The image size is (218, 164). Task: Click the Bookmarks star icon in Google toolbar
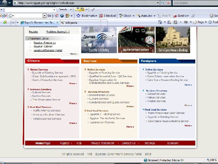coord(78,16)
